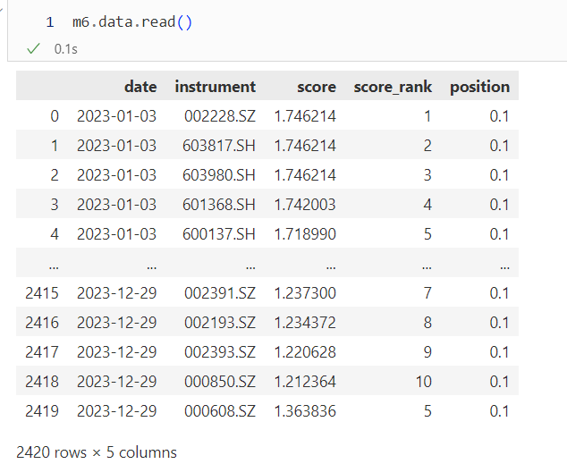Click the 2420 rows × 5 columns summary
This screenshot has width=567, height=464.
pos(97,451)
